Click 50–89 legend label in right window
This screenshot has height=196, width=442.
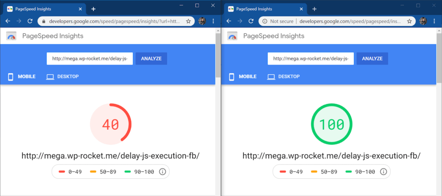329,172
